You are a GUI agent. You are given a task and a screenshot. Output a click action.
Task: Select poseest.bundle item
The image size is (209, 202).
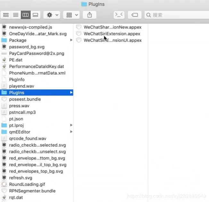coord(37,99)
